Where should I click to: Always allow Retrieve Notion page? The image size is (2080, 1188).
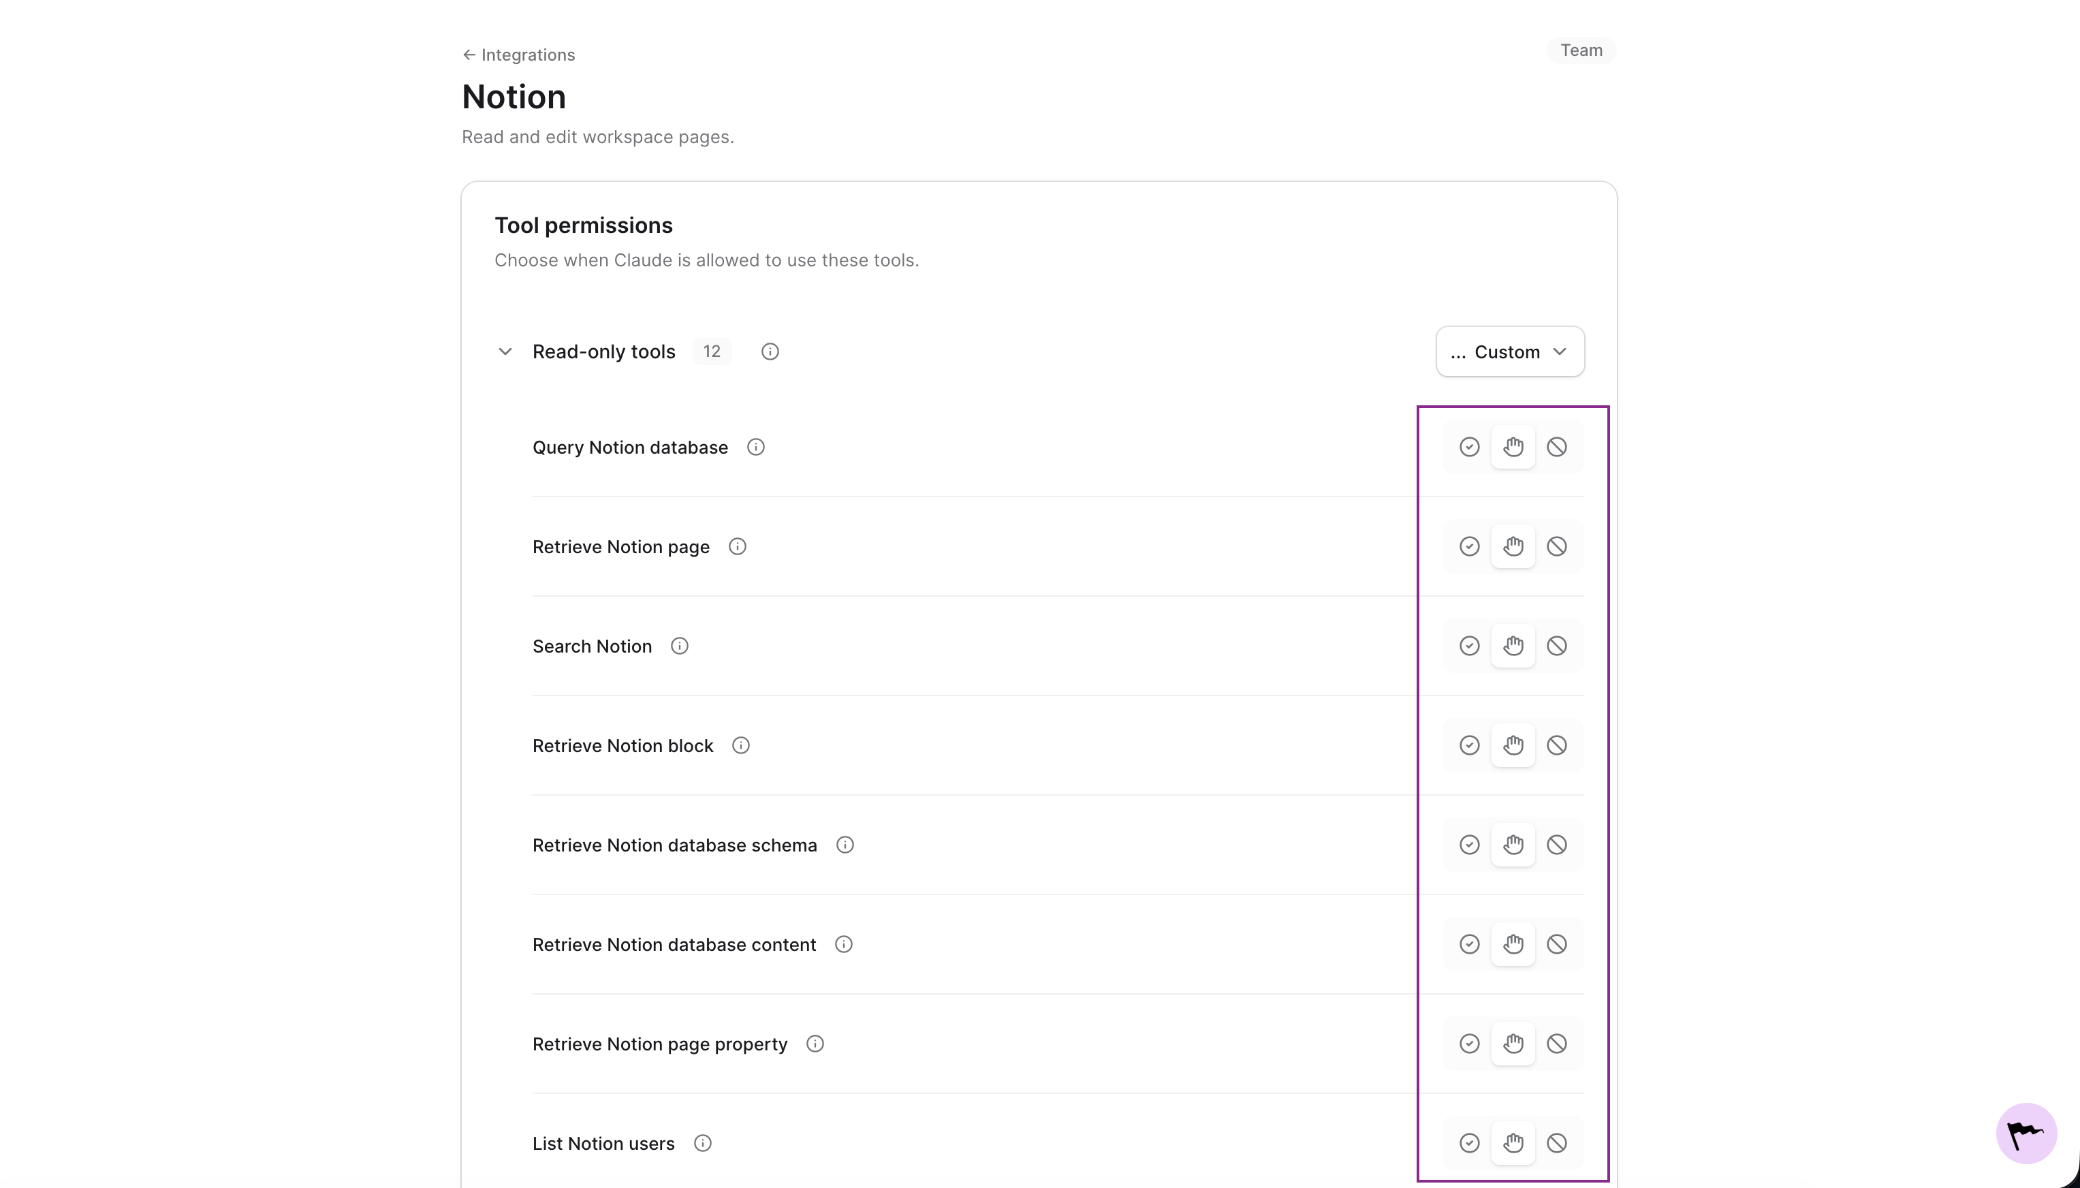point(1469,547)
